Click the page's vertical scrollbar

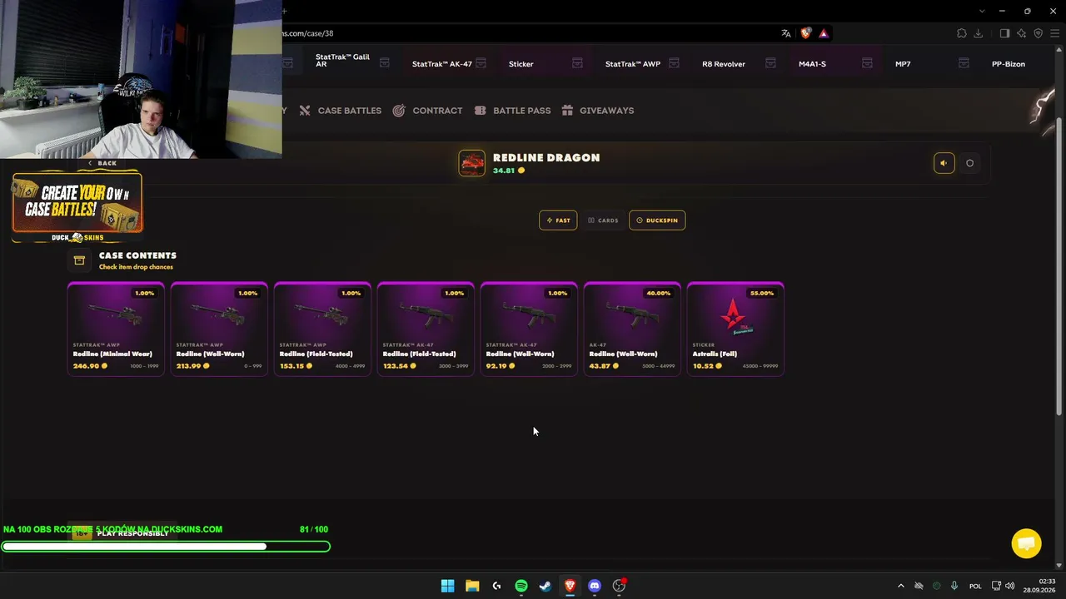point(1059,267)
